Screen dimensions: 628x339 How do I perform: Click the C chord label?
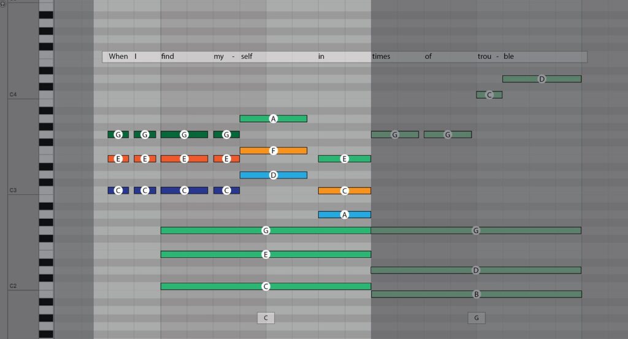point(266,318)
